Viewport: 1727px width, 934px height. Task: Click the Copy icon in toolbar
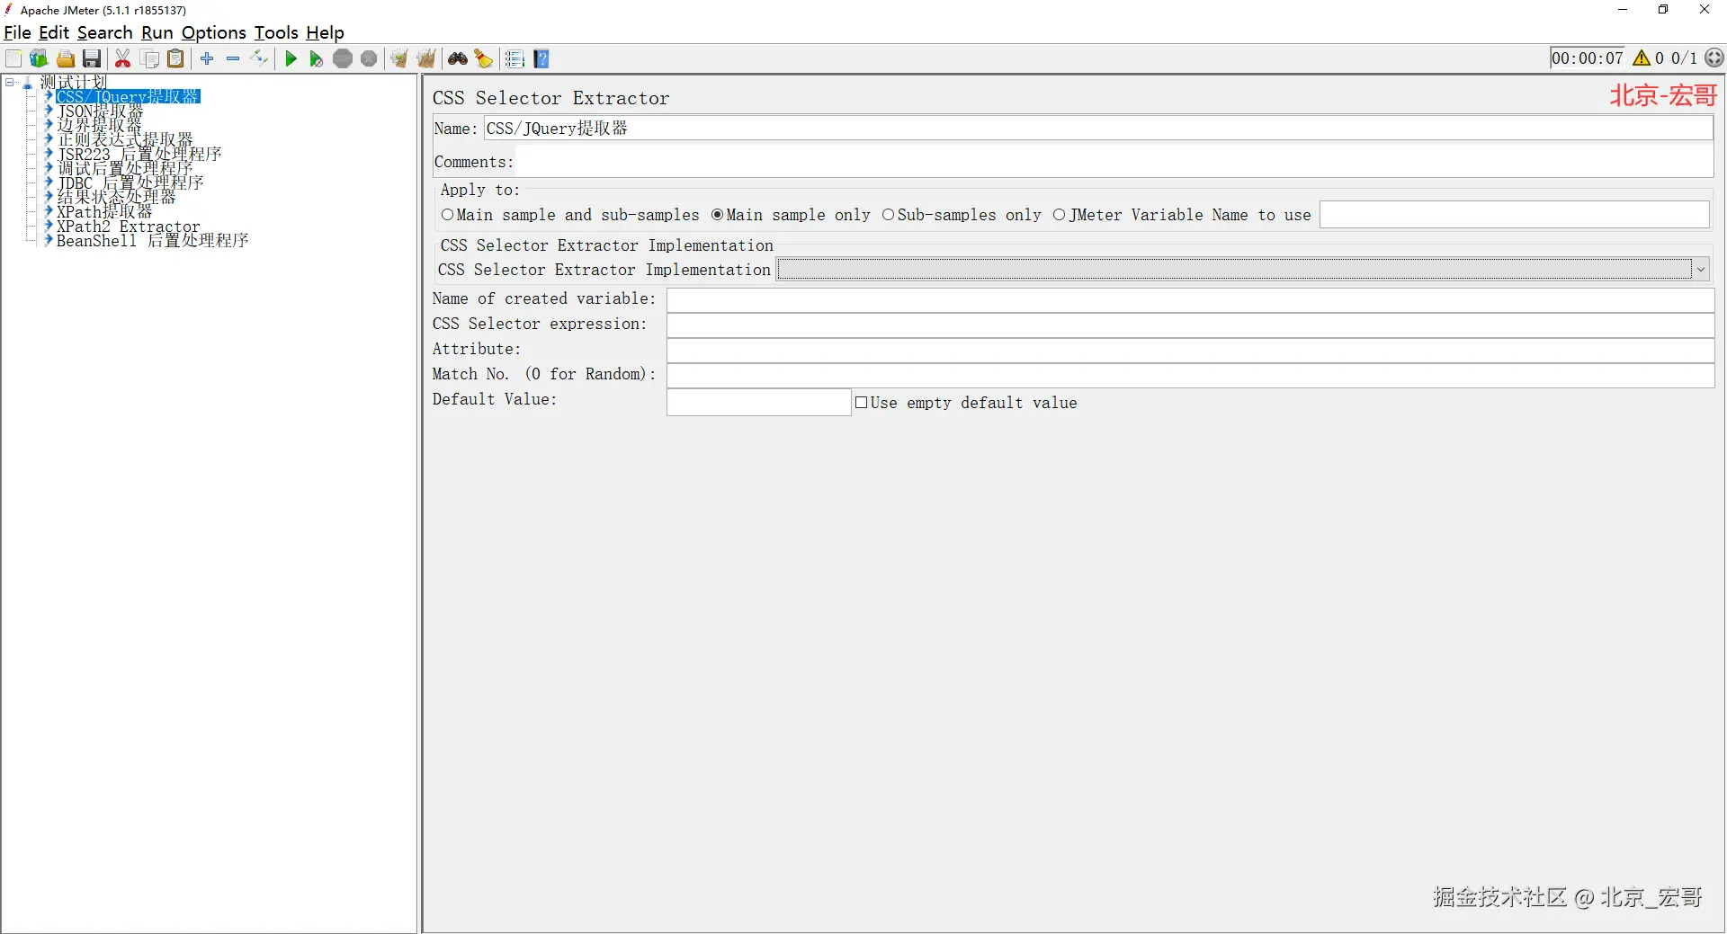150,58
